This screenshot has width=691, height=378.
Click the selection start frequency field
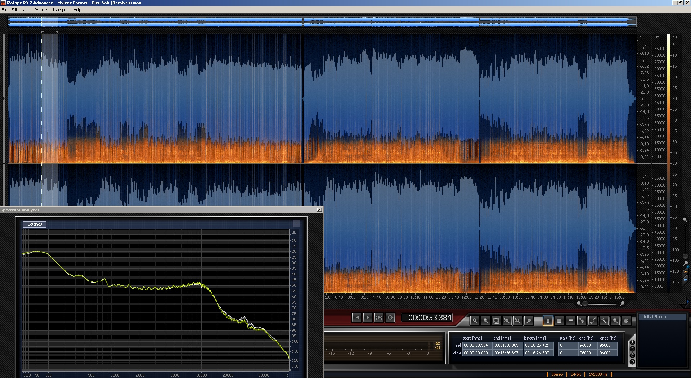[x=567, y=345]
